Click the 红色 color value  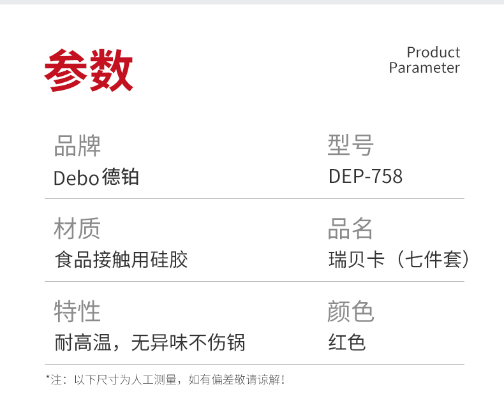point(347,343)
